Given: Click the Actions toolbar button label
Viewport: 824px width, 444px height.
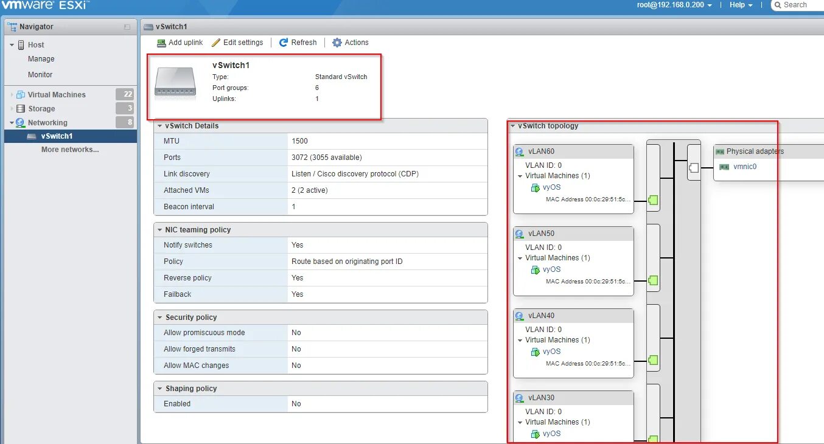Looking at the screenshot, I should click(x=357, y=43).
